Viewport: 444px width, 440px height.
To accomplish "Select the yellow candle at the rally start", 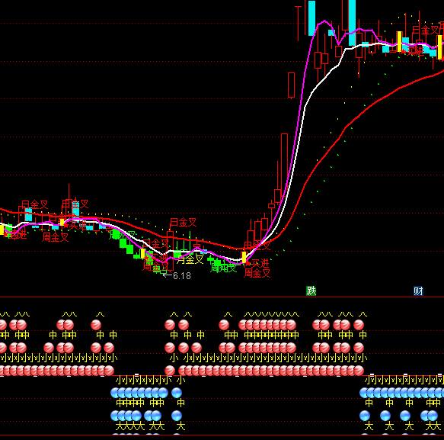I will pos(244,258).
